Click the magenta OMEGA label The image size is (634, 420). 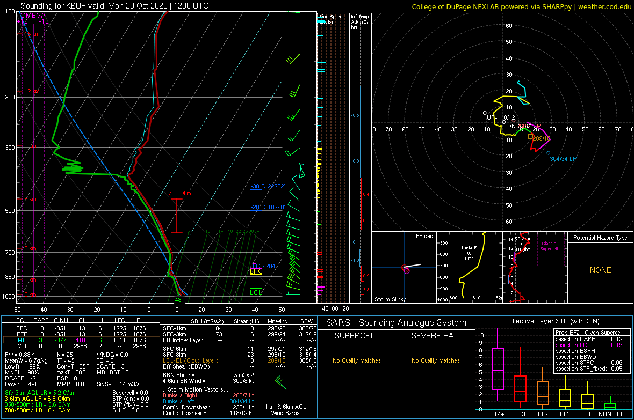(33, 16)
